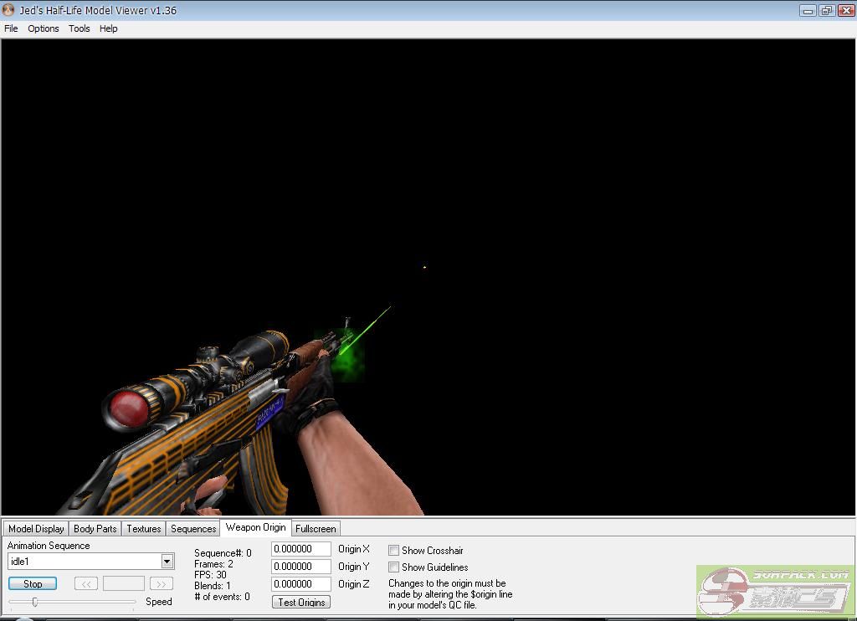The width and height of the screenshot is (857, 621).
Task: Step to previous frame with << button
Action: [86, 583]
